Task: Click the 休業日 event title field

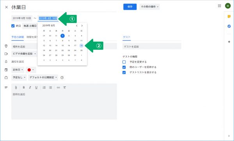Action: click(64, 7)
